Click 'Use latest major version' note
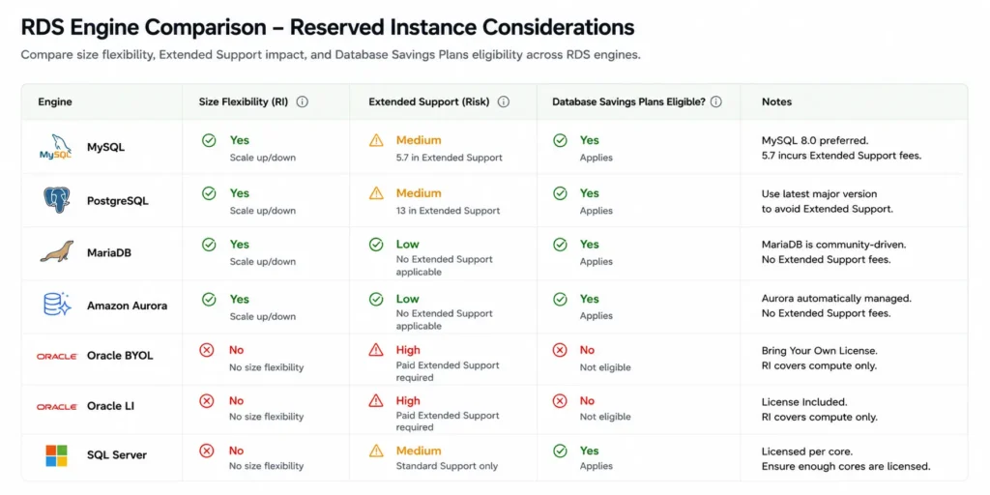 [819, 193]
